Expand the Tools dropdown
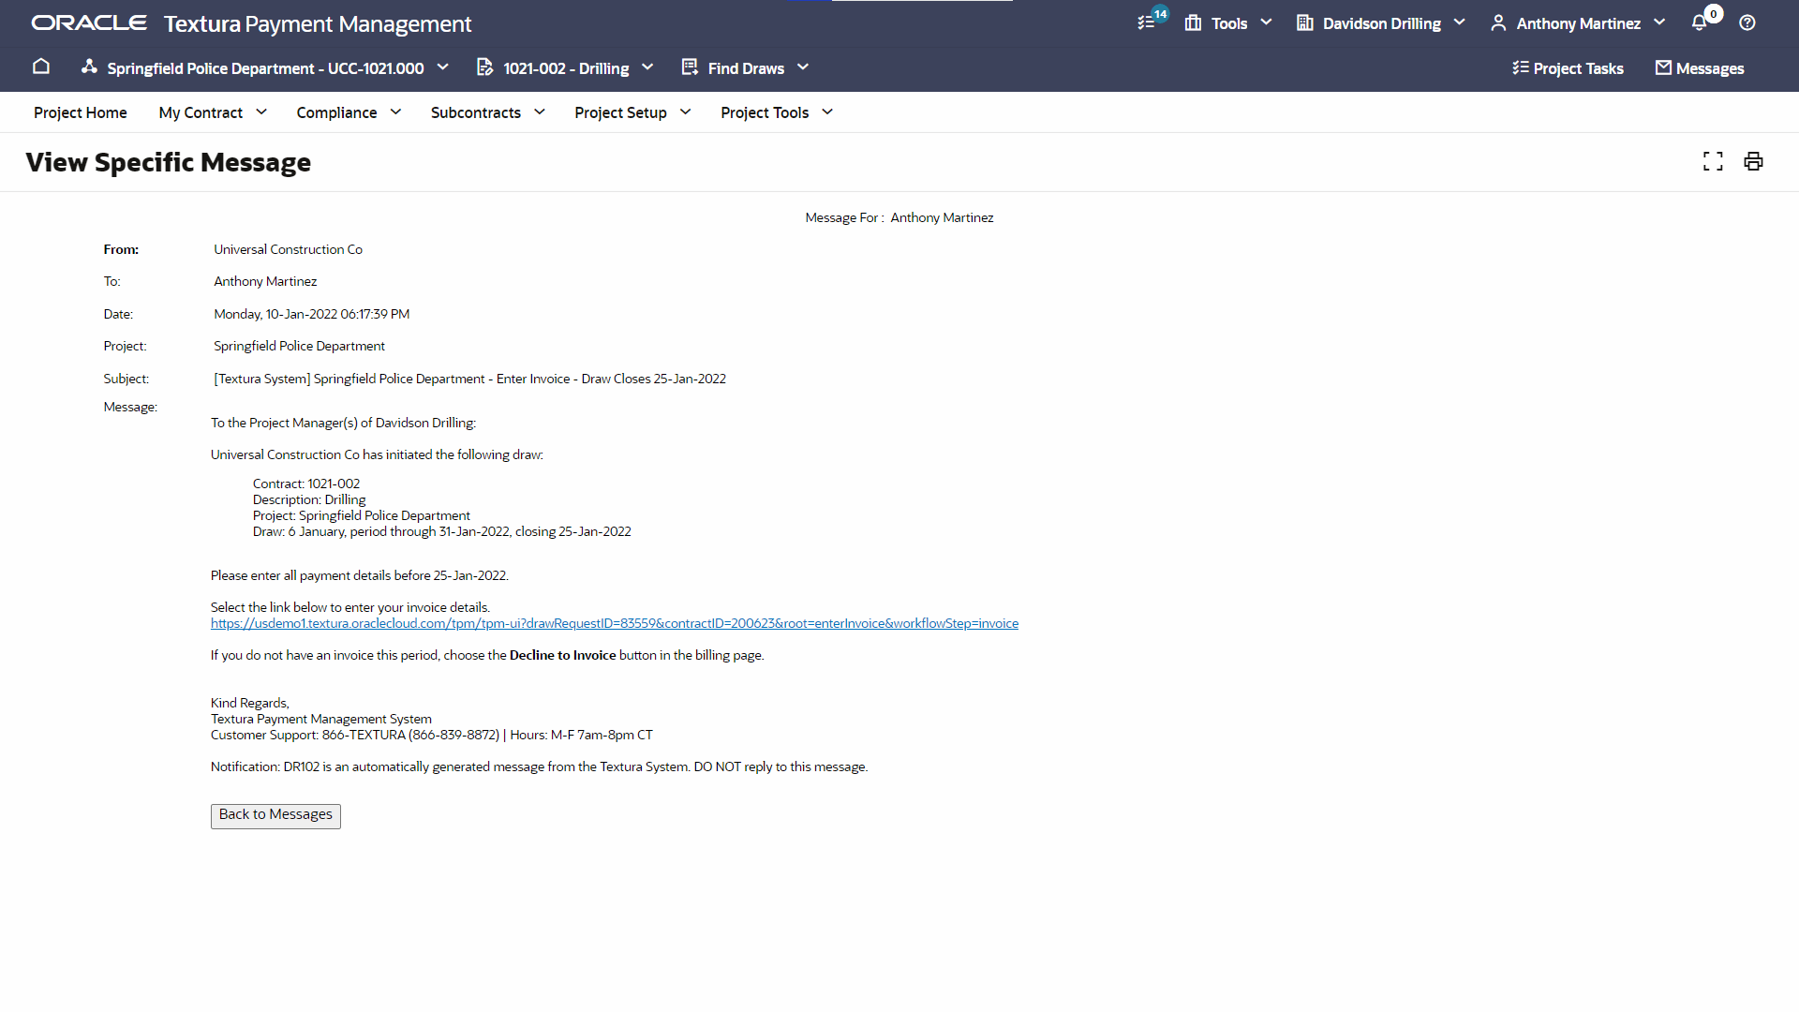Viewport: 1799px width, 1012px height. coord(1228,22)
